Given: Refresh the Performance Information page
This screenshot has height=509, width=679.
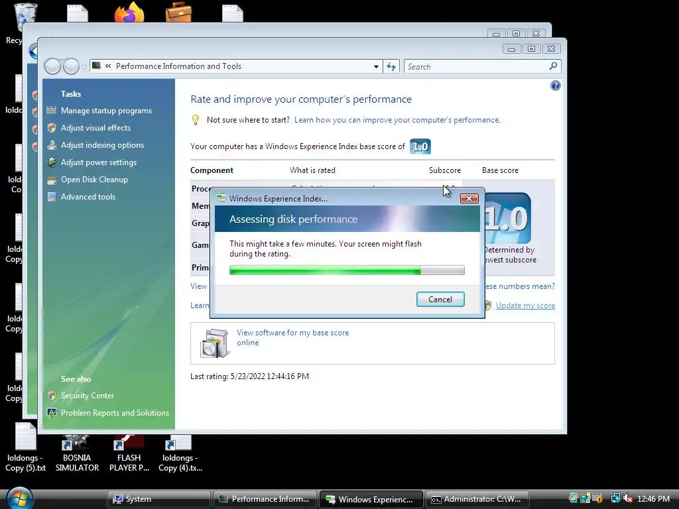Looking at the screenshot, I should (391, 67).
